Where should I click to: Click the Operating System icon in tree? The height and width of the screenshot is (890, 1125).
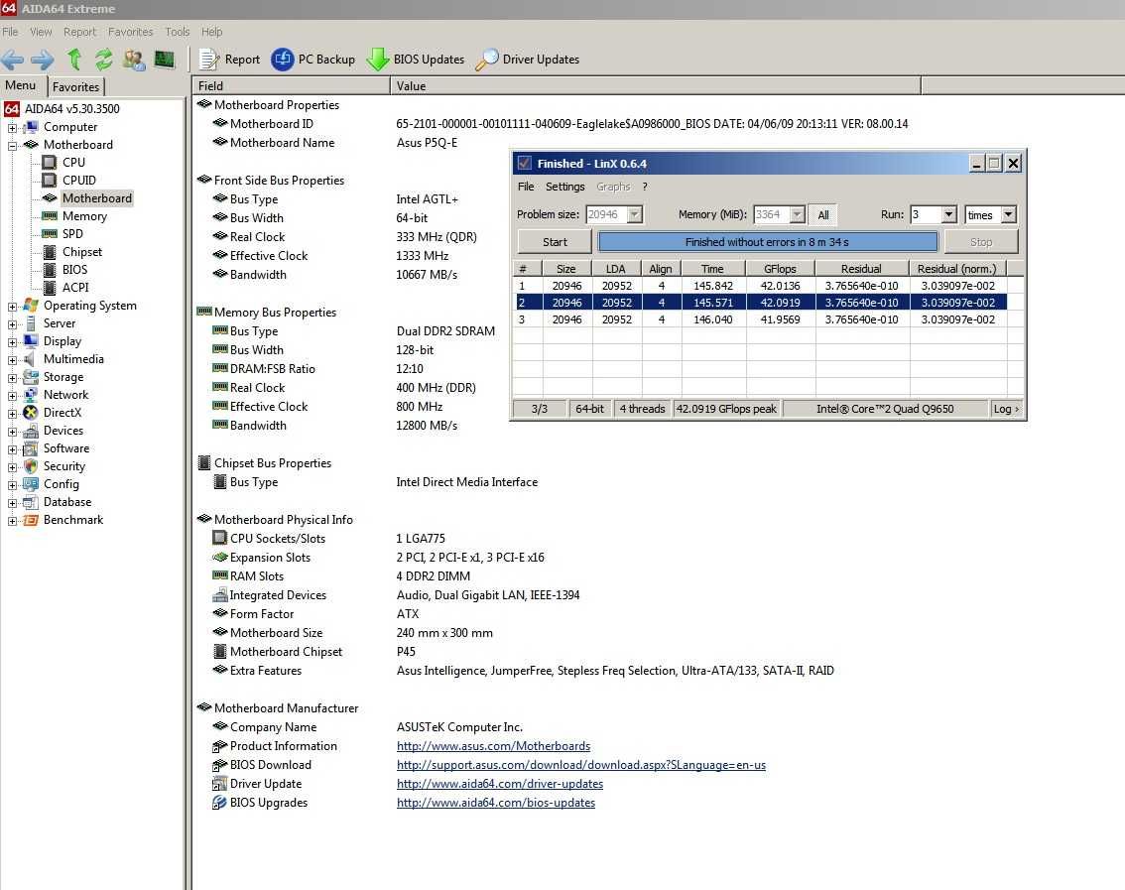coord(30,306)
